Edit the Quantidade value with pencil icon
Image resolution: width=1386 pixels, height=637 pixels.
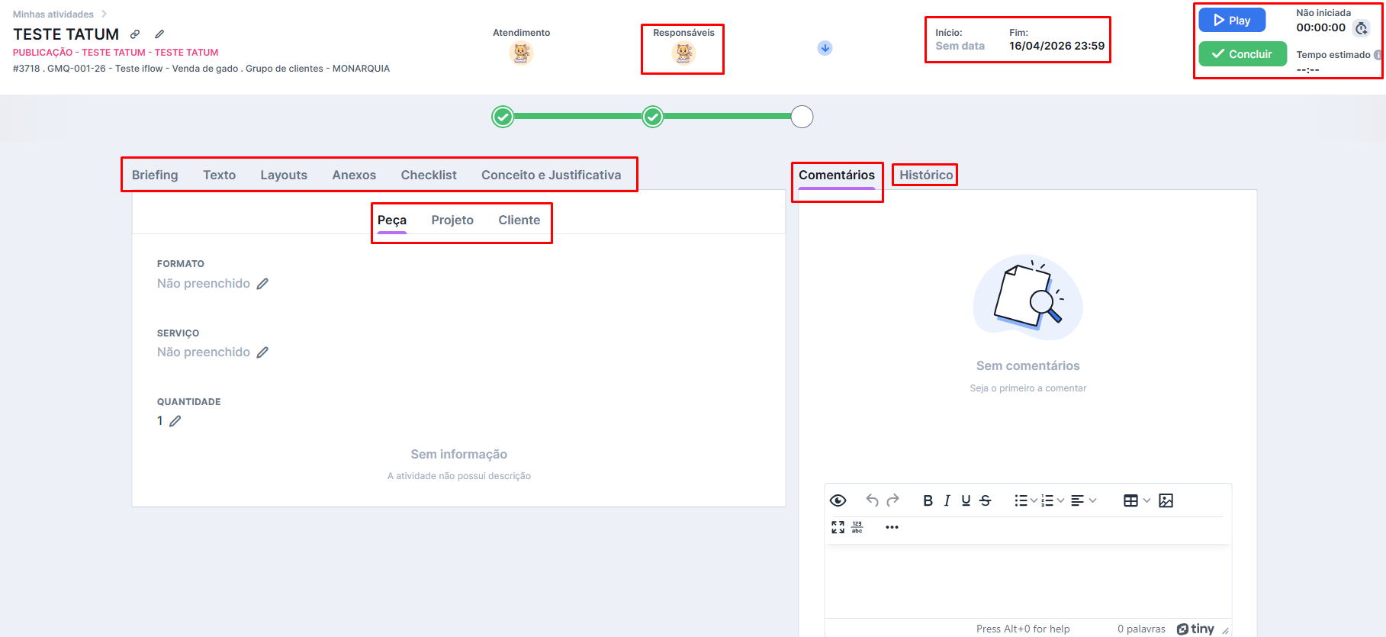point(175,421)
